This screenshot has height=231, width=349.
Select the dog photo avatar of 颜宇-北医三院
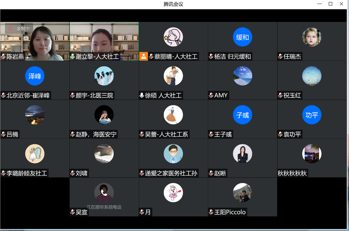[104, 76]
